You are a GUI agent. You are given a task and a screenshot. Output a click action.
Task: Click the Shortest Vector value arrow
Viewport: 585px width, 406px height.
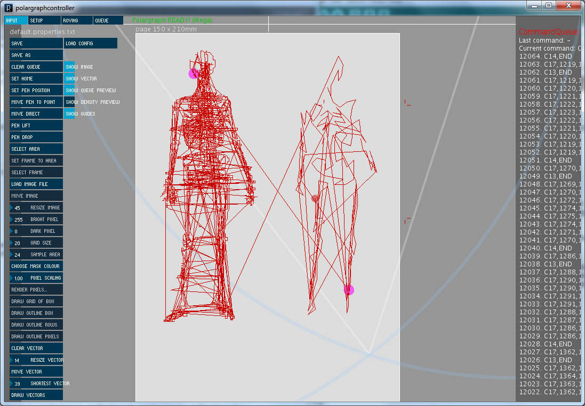coord(11,383)
